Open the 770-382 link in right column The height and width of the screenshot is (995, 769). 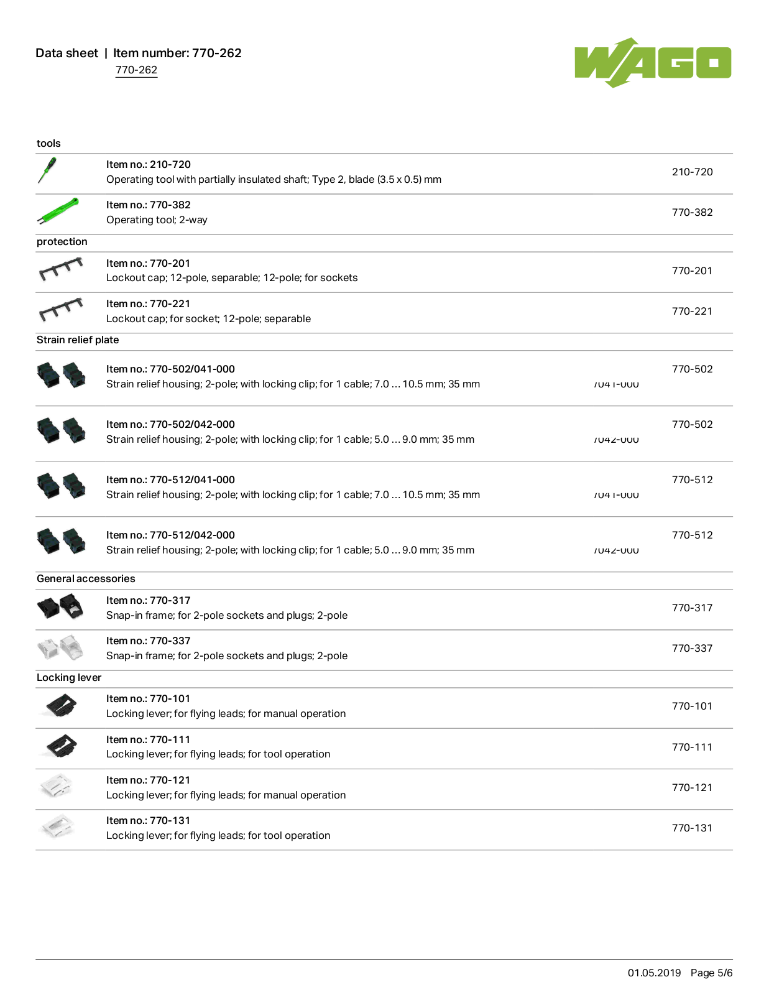(x=692, y=212)
